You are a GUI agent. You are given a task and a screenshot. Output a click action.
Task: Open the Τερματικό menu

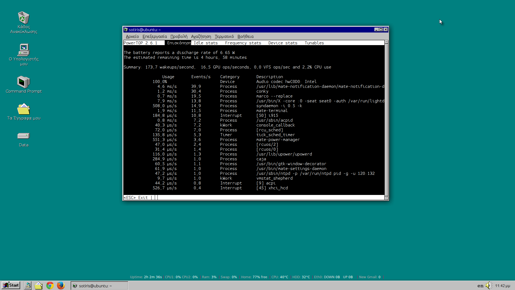pos(224,37)
